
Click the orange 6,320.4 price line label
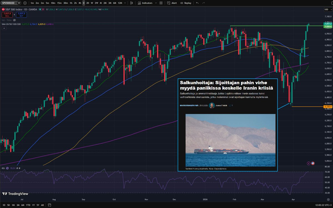tap(327, 106)
